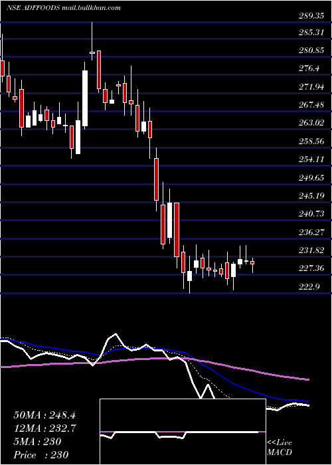The width and height of the screenshot is (332, 465).
Task: Select the 285.31 price axis label
Action: pos(311,33)
